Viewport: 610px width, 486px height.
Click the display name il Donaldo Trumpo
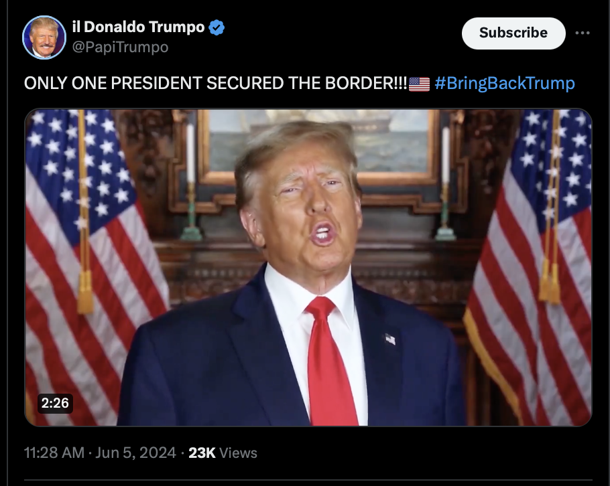(139, 27)
